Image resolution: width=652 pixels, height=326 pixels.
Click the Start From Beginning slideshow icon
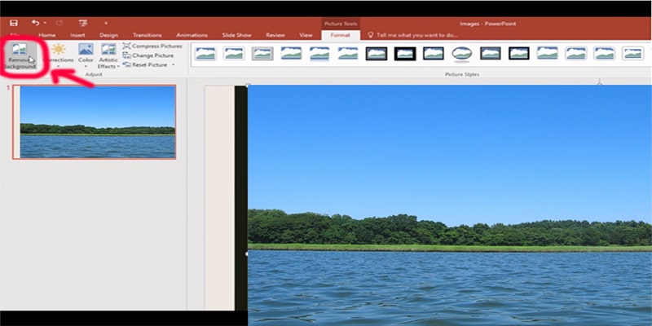[x=83, y=24]
